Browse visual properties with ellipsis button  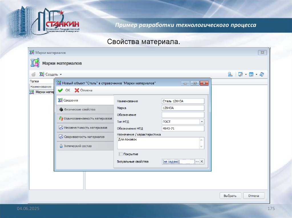(x=197, y=161)
